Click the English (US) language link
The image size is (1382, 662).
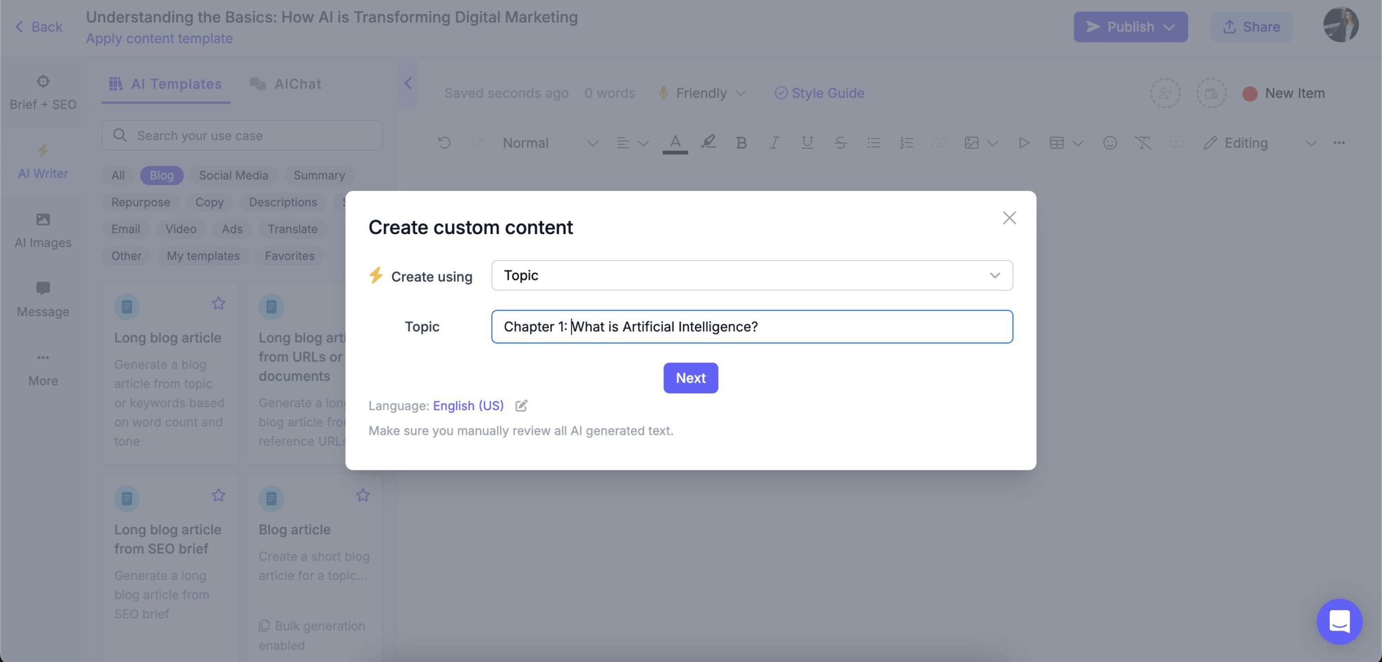coord(468,405)
